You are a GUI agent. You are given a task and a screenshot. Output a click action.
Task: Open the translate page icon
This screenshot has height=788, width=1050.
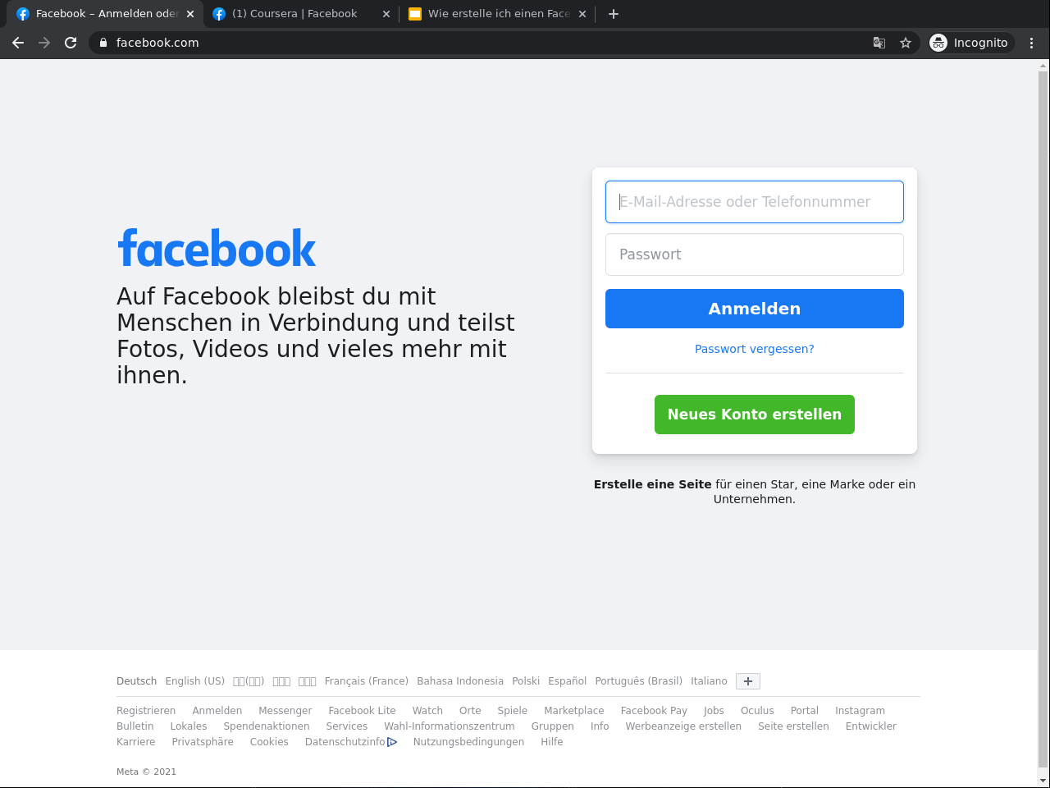(x=879, y=43)
